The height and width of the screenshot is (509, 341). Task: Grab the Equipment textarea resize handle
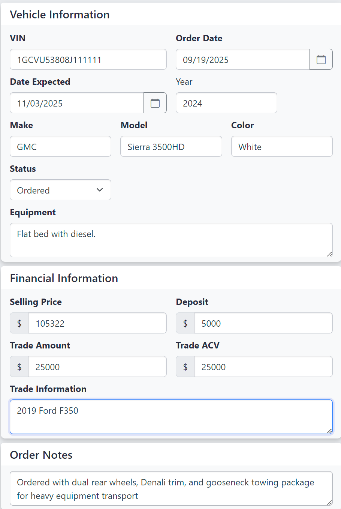point(329,254)
